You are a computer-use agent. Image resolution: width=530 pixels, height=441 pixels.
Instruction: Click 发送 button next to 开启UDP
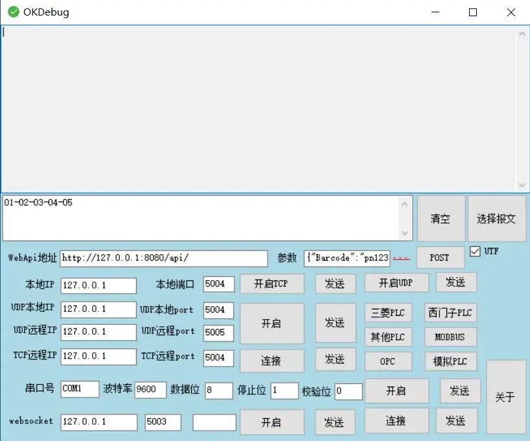point(456,282)
